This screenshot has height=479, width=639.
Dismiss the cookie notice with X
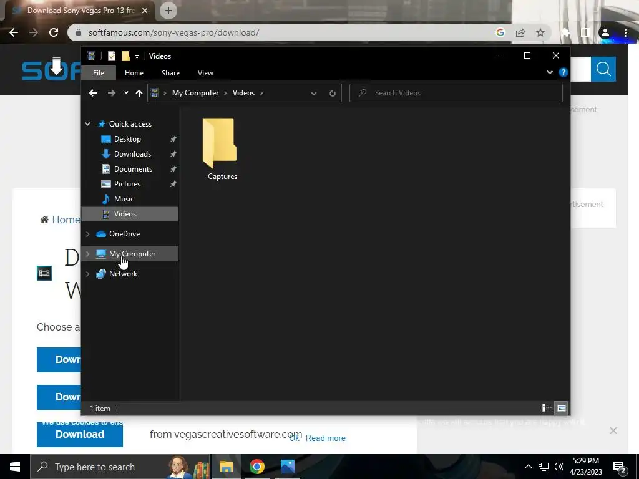[x=613, y=431]
